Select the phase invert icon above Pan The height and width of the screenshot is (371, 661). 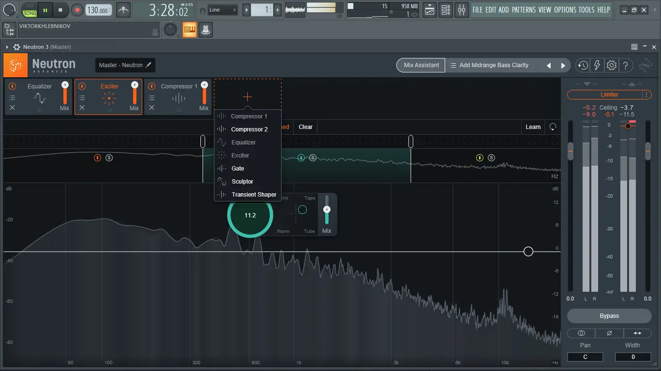click(x=609, y=333)
